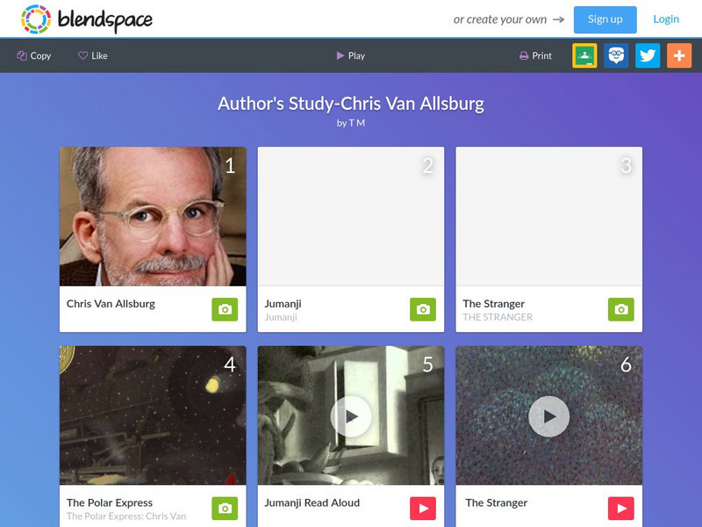This screenshot has height=527, width=702.
Task: Click camera icon on Chris Van Allsburg tile
Action: (x=225, y=309)
